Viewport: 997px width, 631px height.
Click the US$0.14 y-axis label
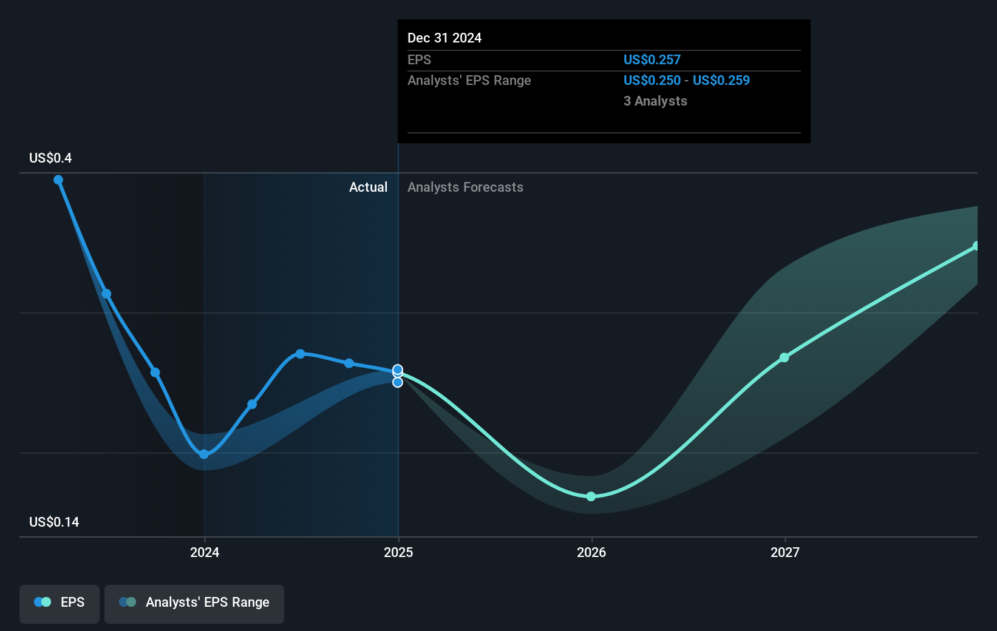[x=54, y=522]
